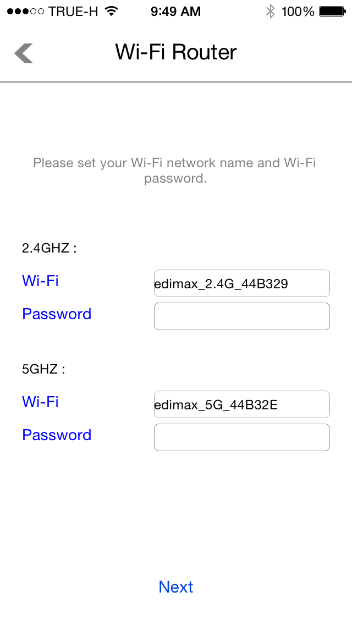Tap the 5GHZ section heading
Image resolution: width=352 pixels, height=625 pixels.
(x=43, y=369)
